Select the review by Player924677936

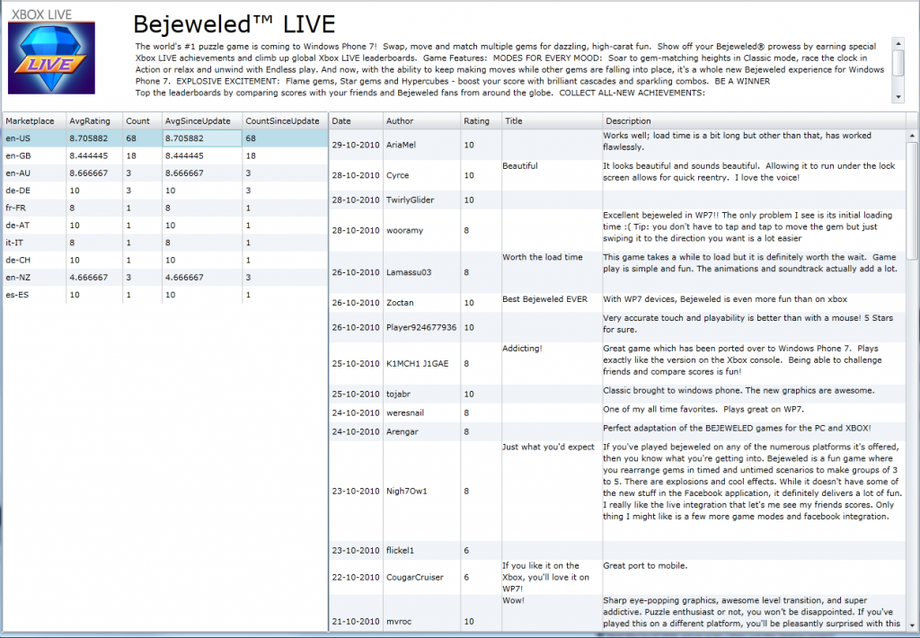(x=617, y=327)
